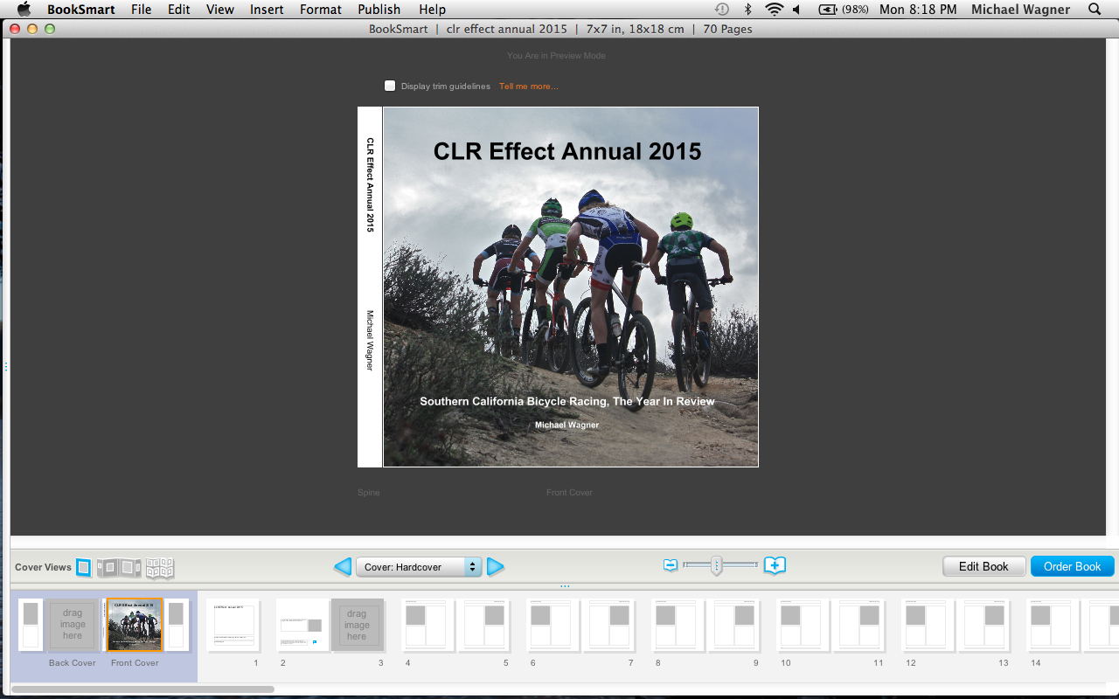Select the page 10 thumbnail

click(x=803, y=625)
